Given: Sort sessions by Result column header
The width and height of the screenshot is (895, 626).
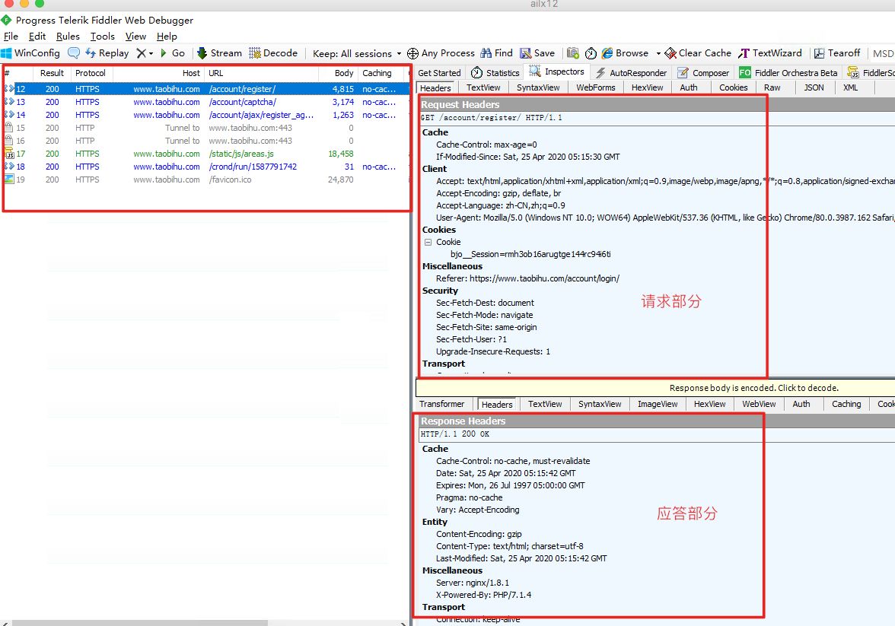Looking at the screenshot, I should pyautogui.click(x=52, y=73).
